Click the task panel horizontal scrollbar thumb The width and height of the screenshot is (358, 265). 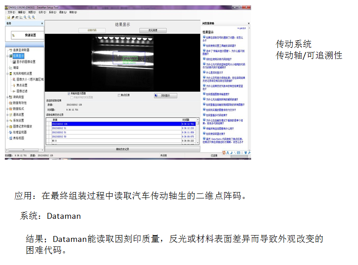coord(23,150)
